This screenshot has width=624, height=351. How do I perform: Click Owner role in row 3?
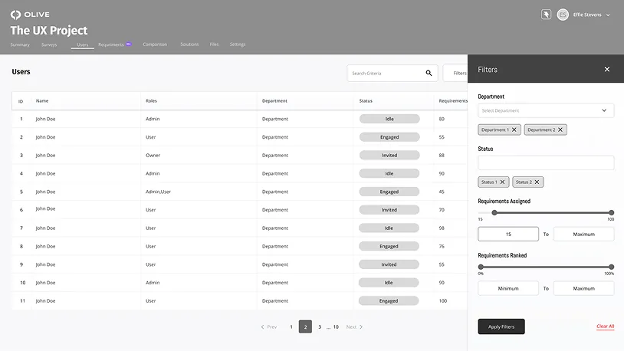[153, 156]
